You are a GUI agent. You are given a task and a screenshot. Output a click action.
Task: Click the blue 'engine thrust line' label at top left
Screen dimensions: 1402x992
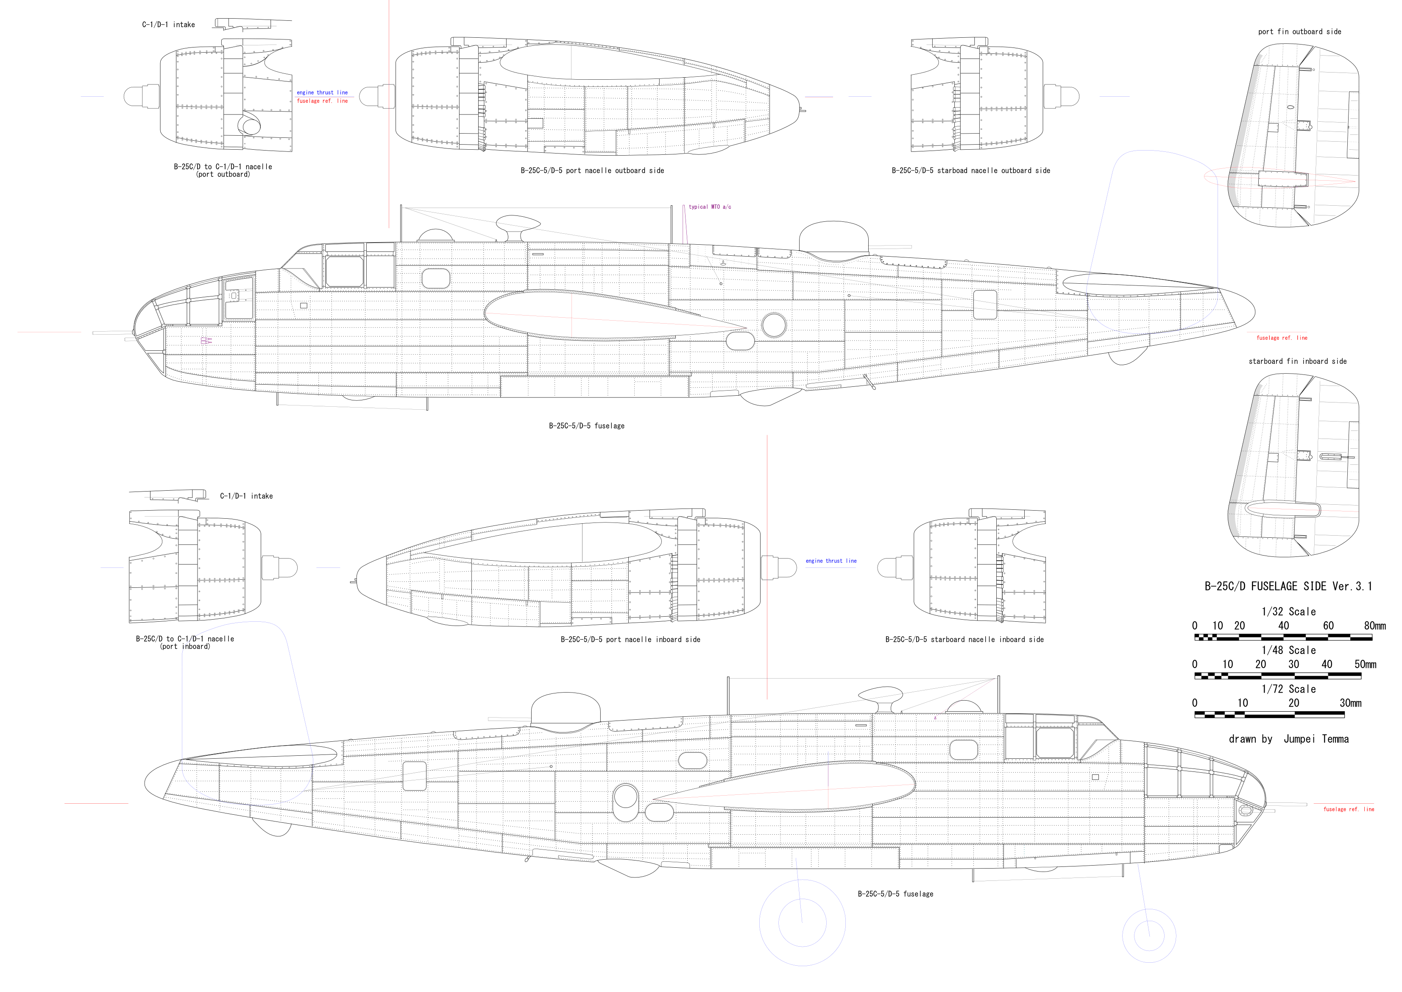tap(322, 93)
